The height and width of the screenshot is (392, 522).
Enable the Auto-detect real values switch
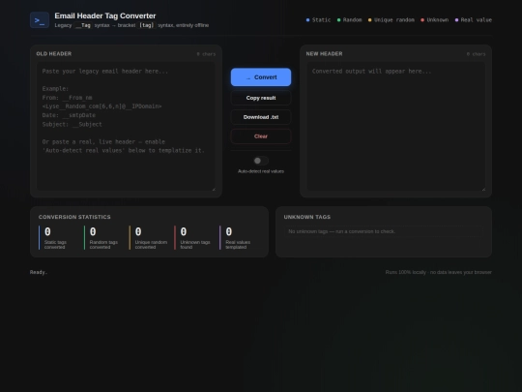[261, 161]
